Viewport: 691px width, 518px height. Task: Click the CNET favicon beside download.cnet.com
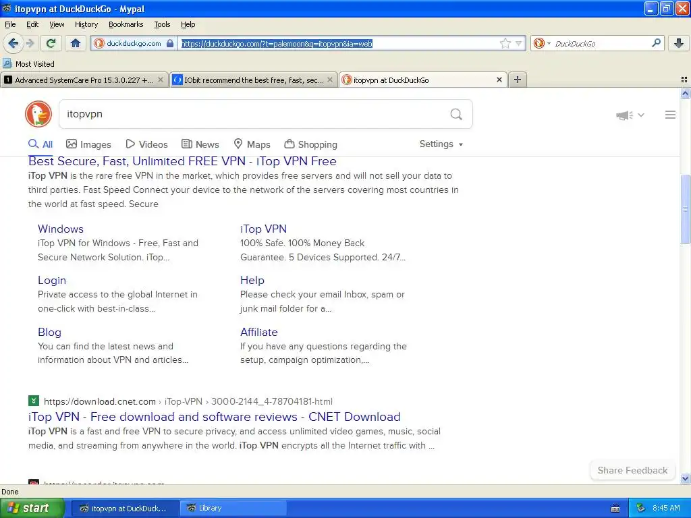click(x=34, y=401)
